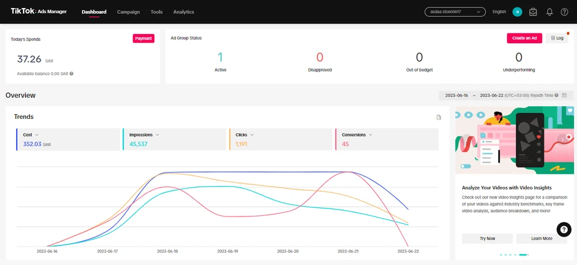This screenshot has height=265, width=577.
Task: Open the English language selector
Action: tap(499, 12)
